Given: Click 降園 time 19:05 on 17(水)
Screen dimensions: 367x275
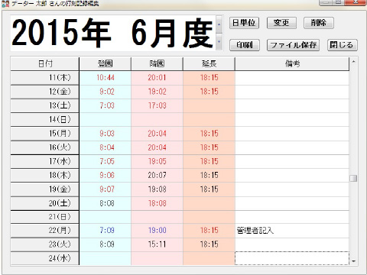Looking at the screenshot, I should click(x=157, y=161).
